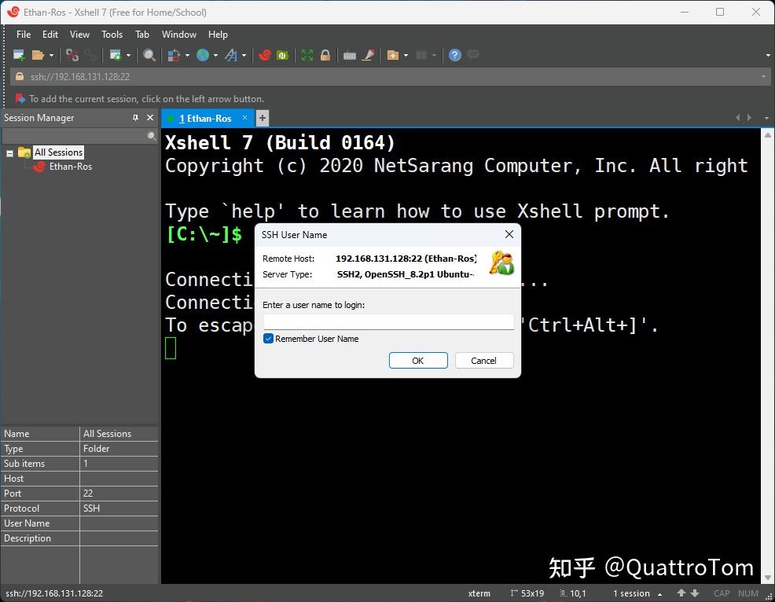
Task: Open the Edit menu
Action: (50, 34)
